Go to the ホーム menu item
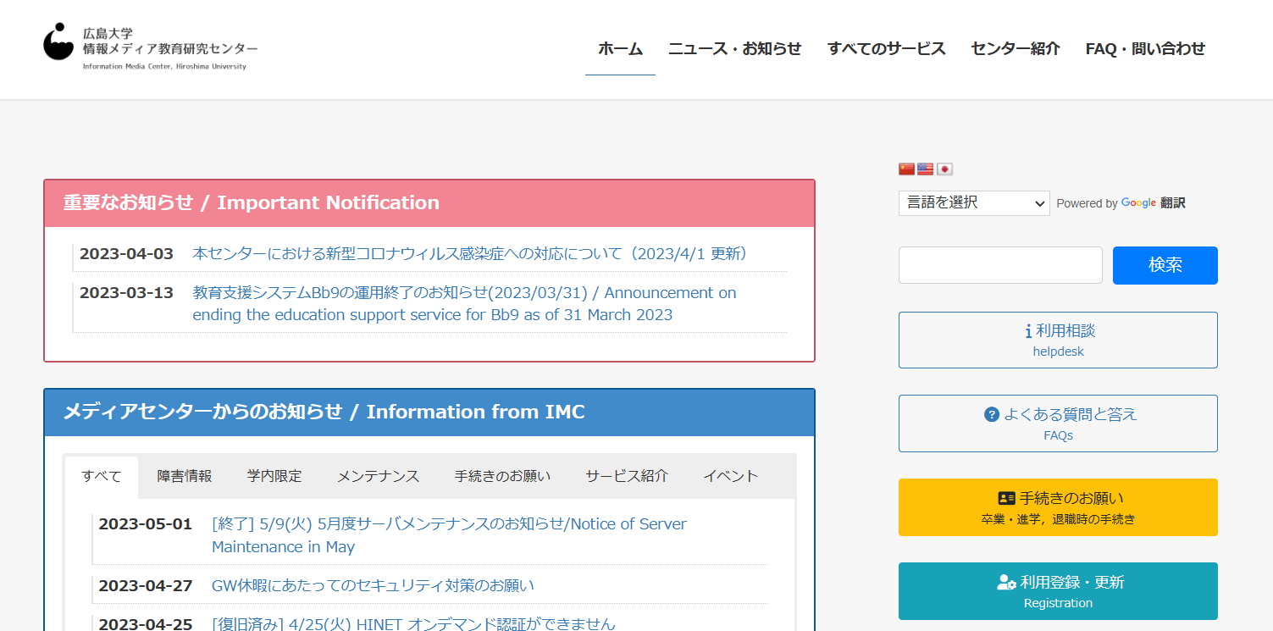The image size is (1273, 631). (x=620, y=49)
